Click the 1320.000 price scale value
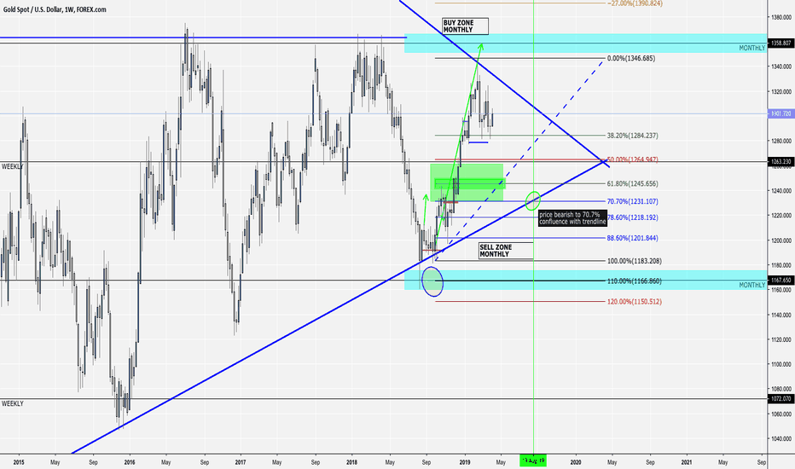The width and height of the screenshot is (795, 469). 781,92
